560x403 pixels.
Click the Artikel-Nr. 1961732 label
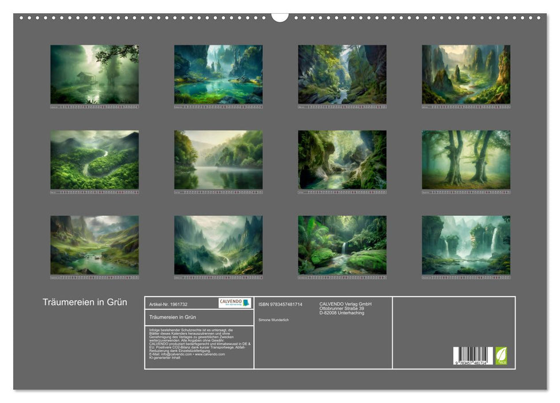click(x=168, y=303)
